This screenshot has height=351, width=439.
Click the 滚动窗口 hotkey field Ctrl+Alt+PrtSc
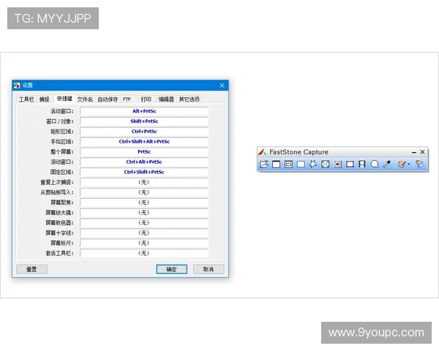(x=144, y=162)
